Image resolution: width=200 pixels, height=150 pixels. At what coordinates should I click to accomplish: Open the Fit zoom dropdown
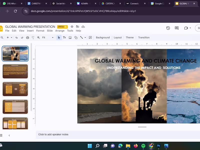pos(52,37)
